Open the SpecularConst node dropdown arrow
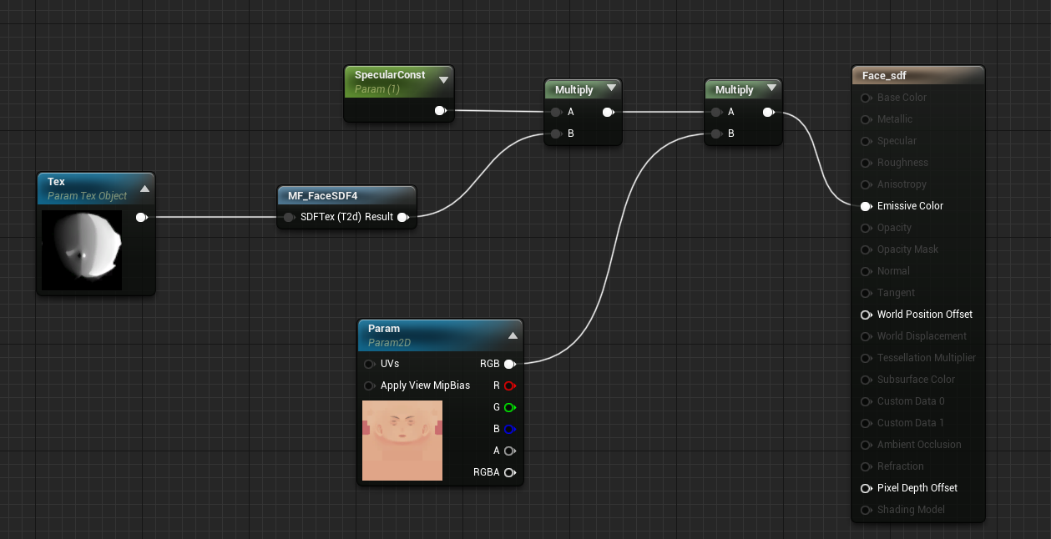This screenshot has height=539, width=1051. pos(444,80)
